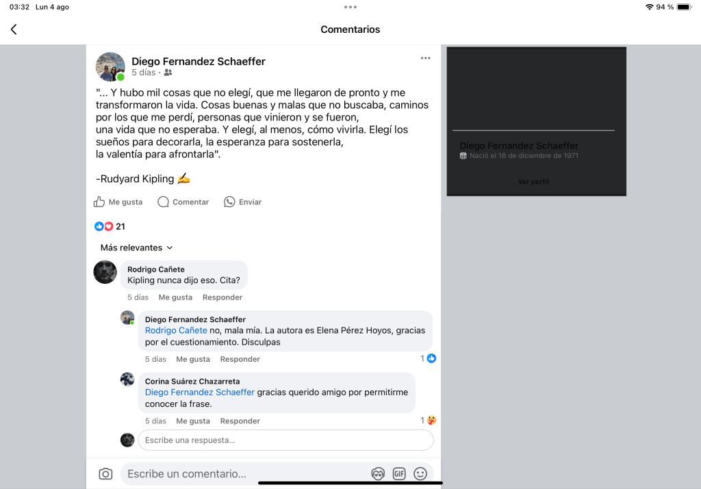Open the GIF picker icon
Image resolution: width=701 pixels, height=489 pixels.
399,474
